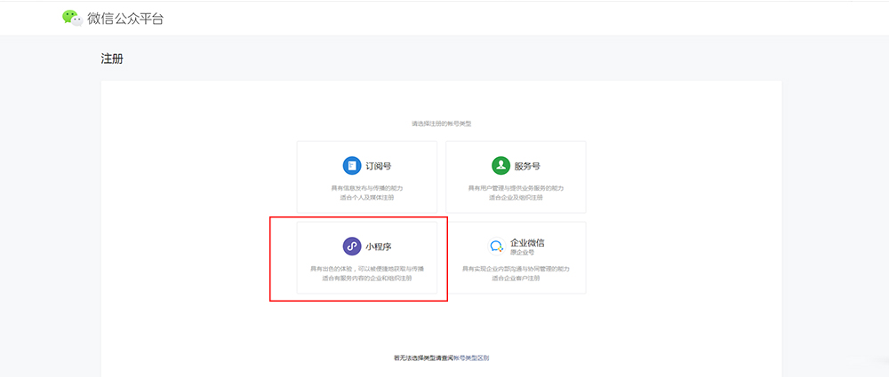Image resolution: width=889 pixels, height=377 pixels.
Task: Click the 若无法选择类型请查阅 hint text
Action: [x=423, y=357]
